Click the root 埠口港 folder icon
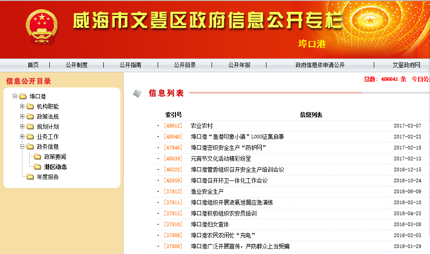 (23, 96)
